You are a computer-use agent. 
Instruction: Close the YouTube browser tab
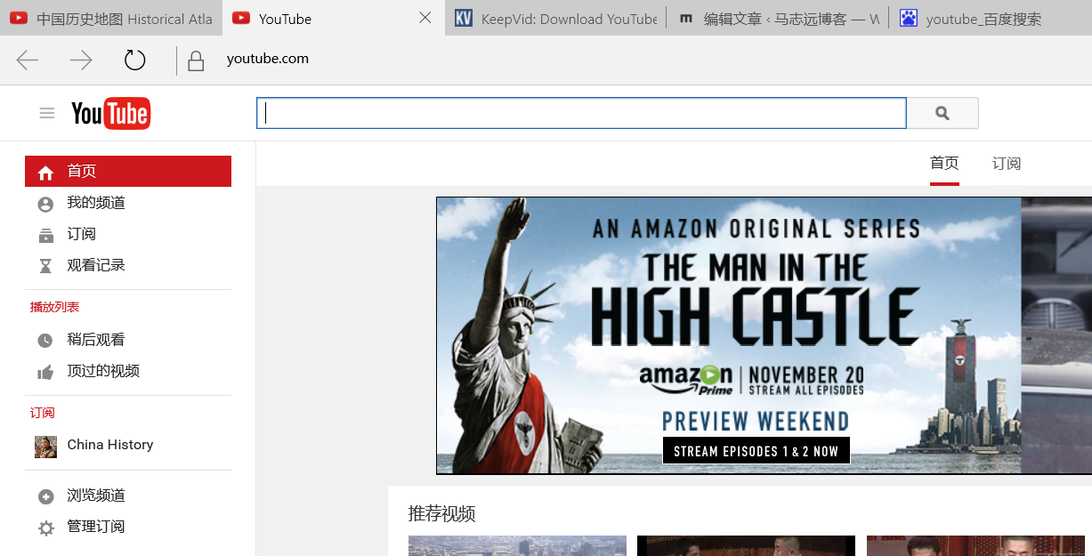pyautogui.click(x=425, y=18)
